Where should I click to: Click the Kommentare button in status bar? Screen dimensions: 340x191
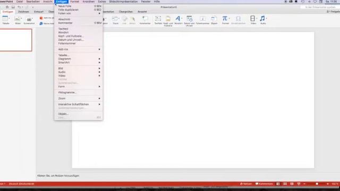coord(264,184)
